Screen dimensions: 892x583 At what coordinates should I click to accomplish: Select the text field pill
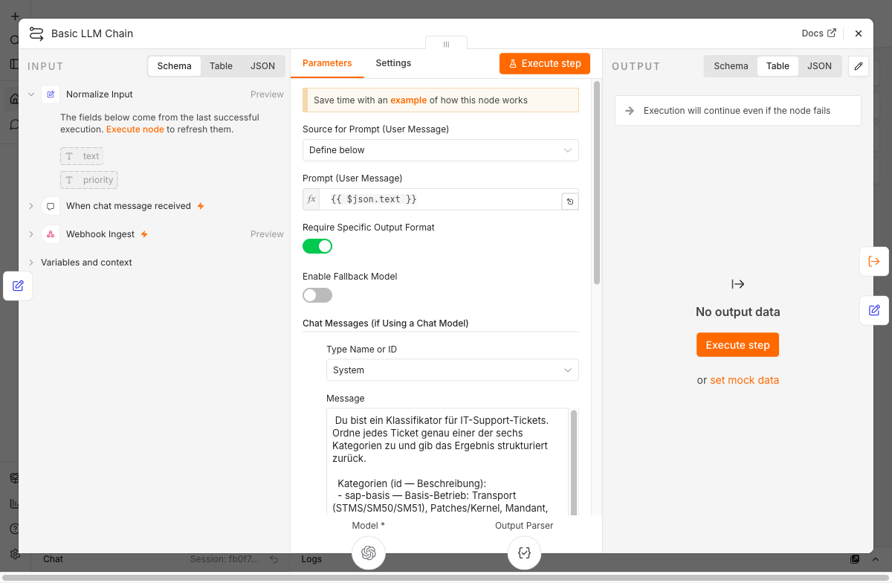pyautogui.click(x=82, y=156)
